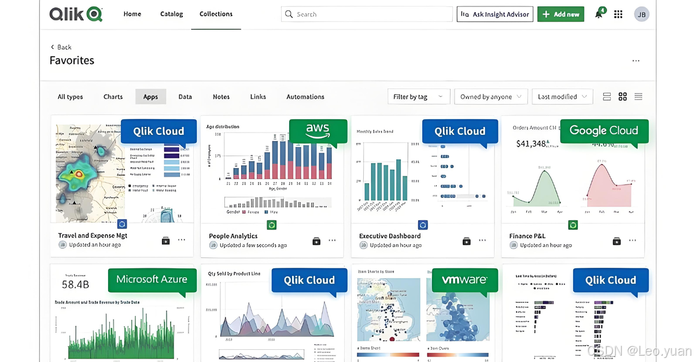Screen dimensions: 694x362
Task: Open the JB user profile avatar
Action: pos(641,14)
